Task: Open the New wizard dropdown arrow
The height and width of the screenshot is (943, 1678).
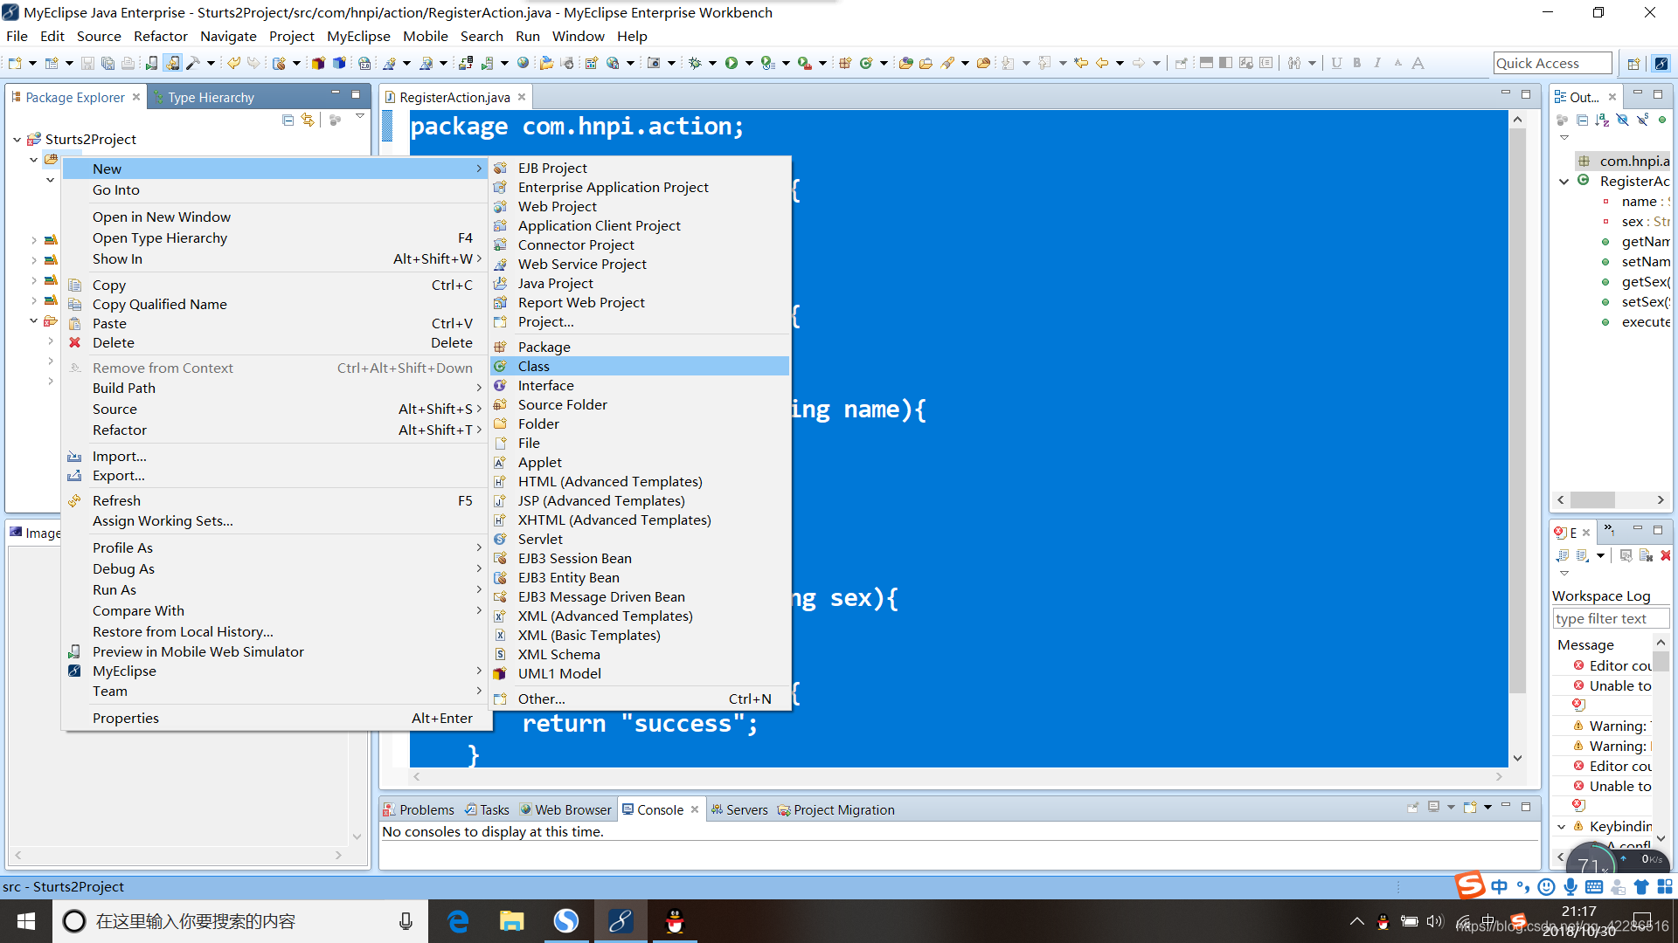Action: (x=32, y=63)
